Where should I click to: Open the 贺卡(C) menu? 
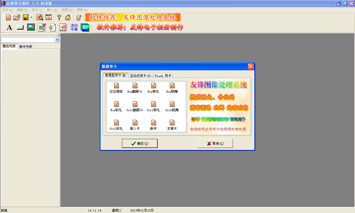(x=37, y=10)
